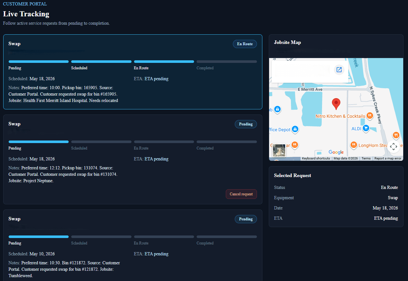408x281 pixels.
Task: Click the 'Map data ©2026' attribution
Action: coord(346,158)
